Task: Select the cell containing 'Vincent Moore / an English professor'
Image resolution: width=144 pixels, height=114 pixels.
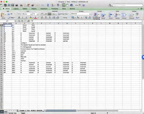Action: [33, 49]
